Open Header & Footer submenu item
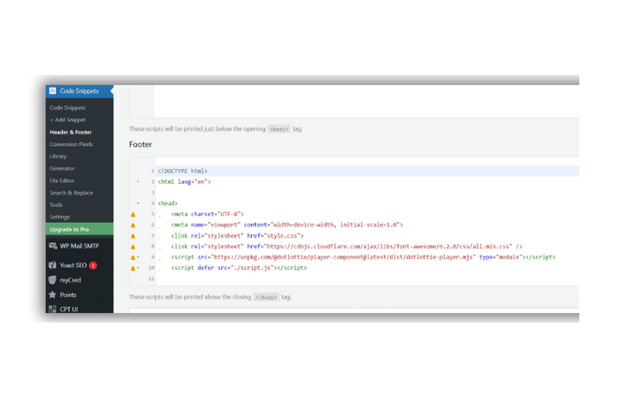619x398 pixels. coord(71,132)
